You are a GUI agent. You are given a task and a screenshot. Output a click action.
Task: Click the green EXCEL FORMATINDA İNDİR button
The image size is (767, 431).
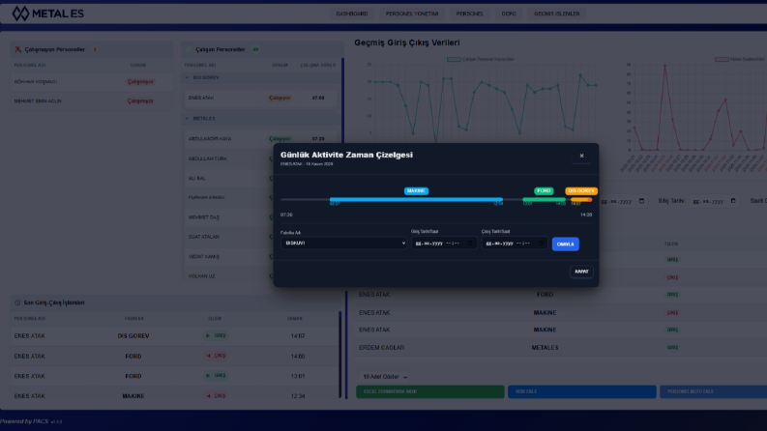coord(430,391)
